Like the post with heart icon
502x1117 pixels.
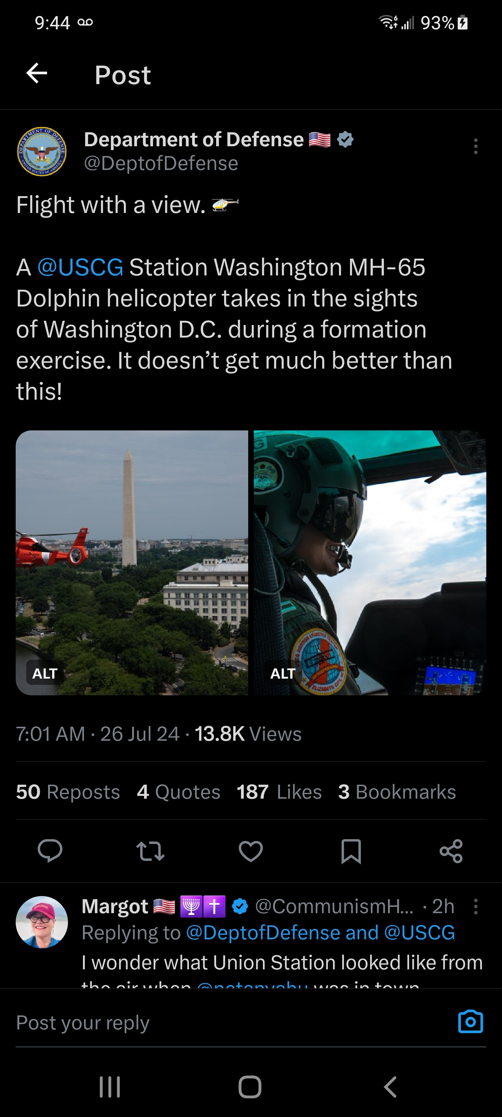click(x=251, y=851)
